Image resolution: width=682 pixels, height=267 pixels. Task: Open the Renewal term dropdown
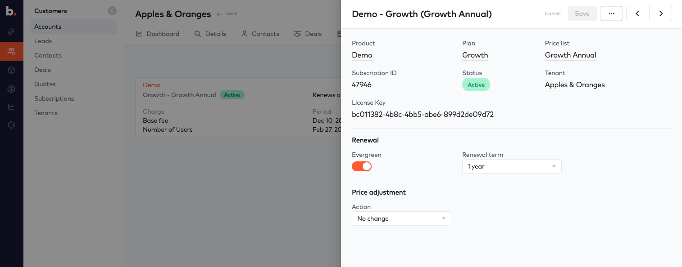tap(512, 166)
